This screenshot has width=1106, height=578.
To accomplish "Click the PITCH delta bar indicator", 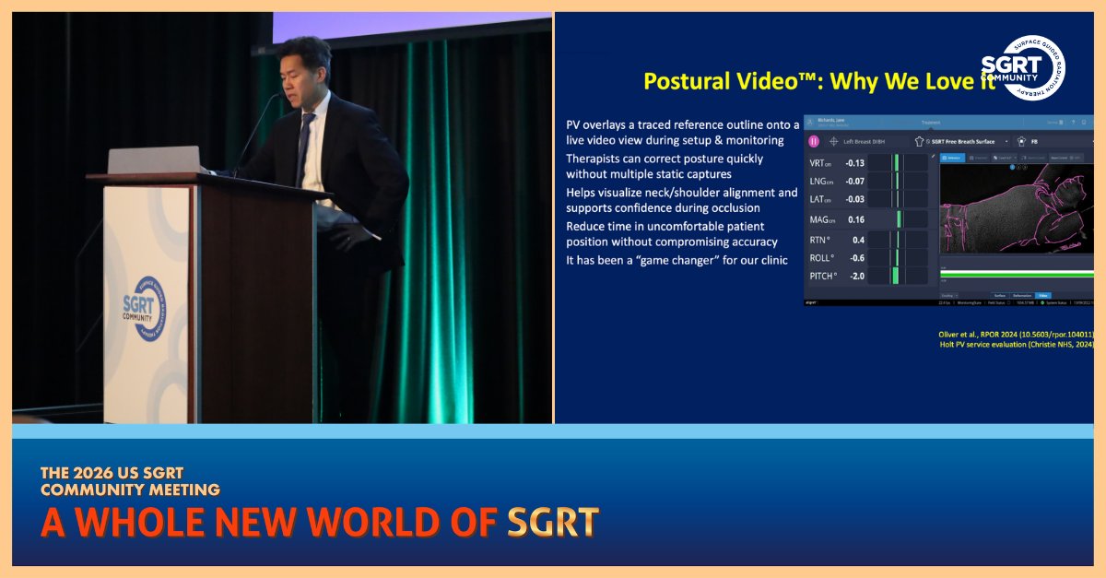I will (x=898, y=276).
